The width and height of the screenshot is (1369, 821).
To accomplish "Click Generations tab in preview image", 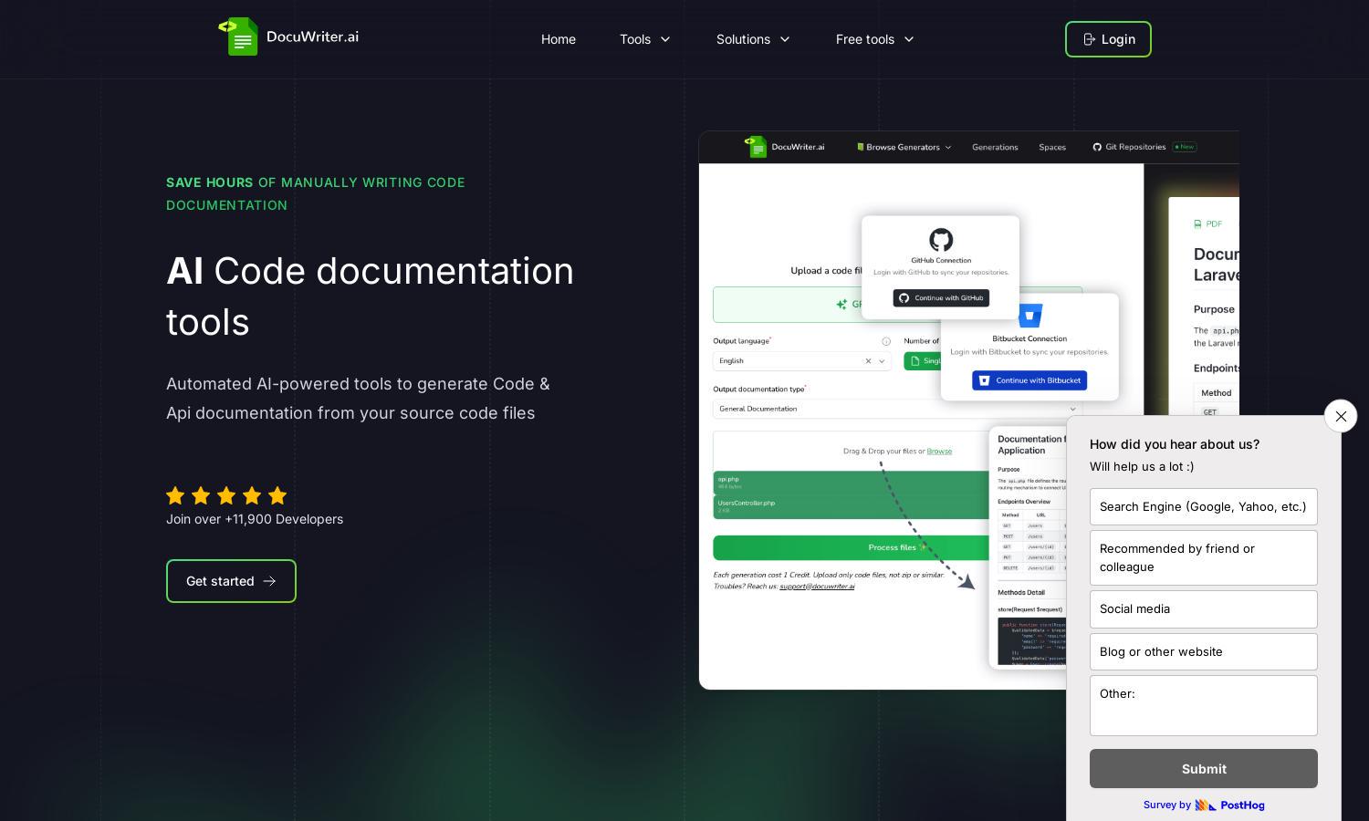I will tap(995, 147).
